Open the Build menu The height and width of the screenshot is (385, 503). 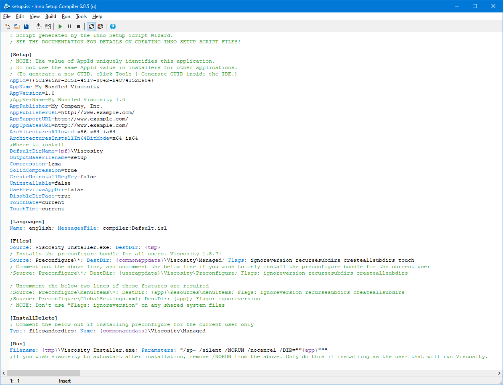pyautogui.click(x=51, y=16)
